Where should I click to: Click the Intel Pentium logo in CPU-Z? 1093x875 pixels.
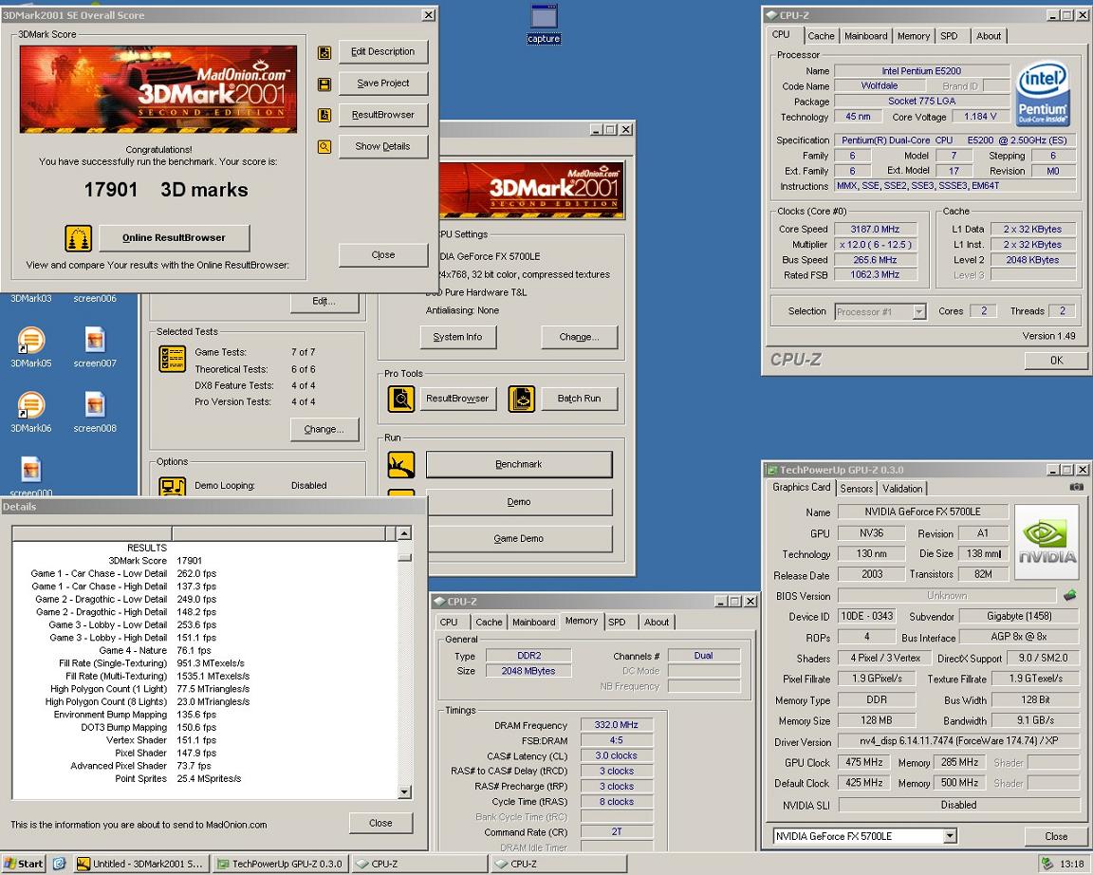[1043, 94]
